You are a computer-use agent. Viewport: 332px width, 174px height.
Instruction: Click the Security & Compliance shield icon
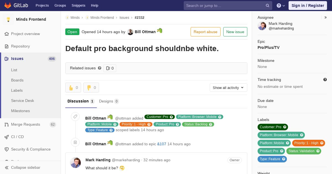7,149
